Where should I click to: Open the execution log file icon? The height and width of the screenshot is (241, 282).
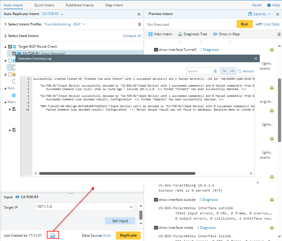(x=53, y=235)
